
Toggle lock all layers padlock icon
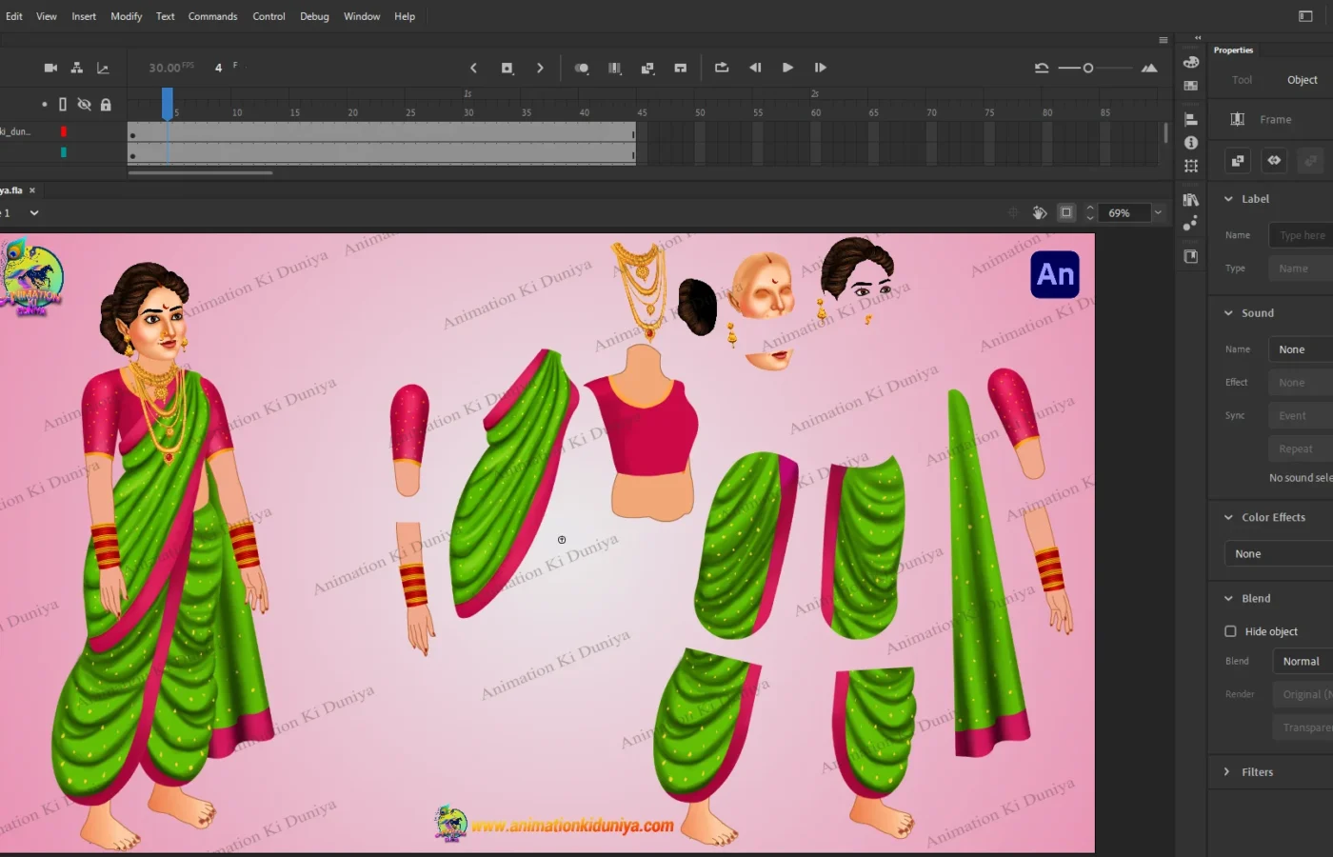click(x=106, y=105)
